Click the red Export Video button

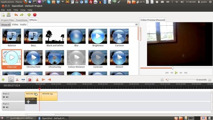(x=35, y=15)
